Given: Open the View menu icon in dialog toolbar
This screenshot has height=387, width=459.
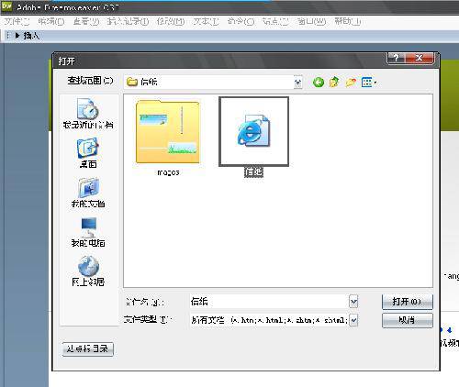Looking at the screenshot, I should [x=368, y=82].
